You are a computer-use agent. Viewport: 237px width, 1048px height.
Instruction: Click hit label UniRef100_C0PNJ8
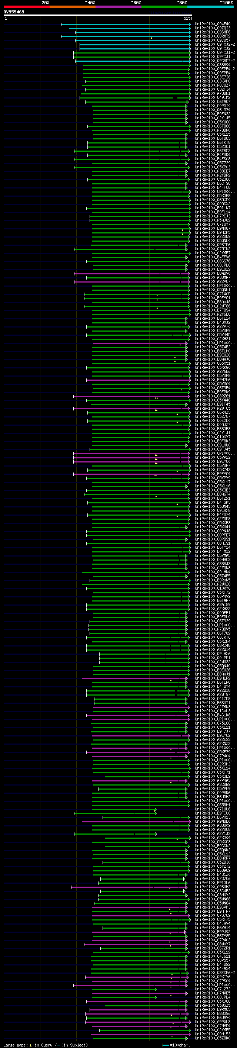(213, 531)
